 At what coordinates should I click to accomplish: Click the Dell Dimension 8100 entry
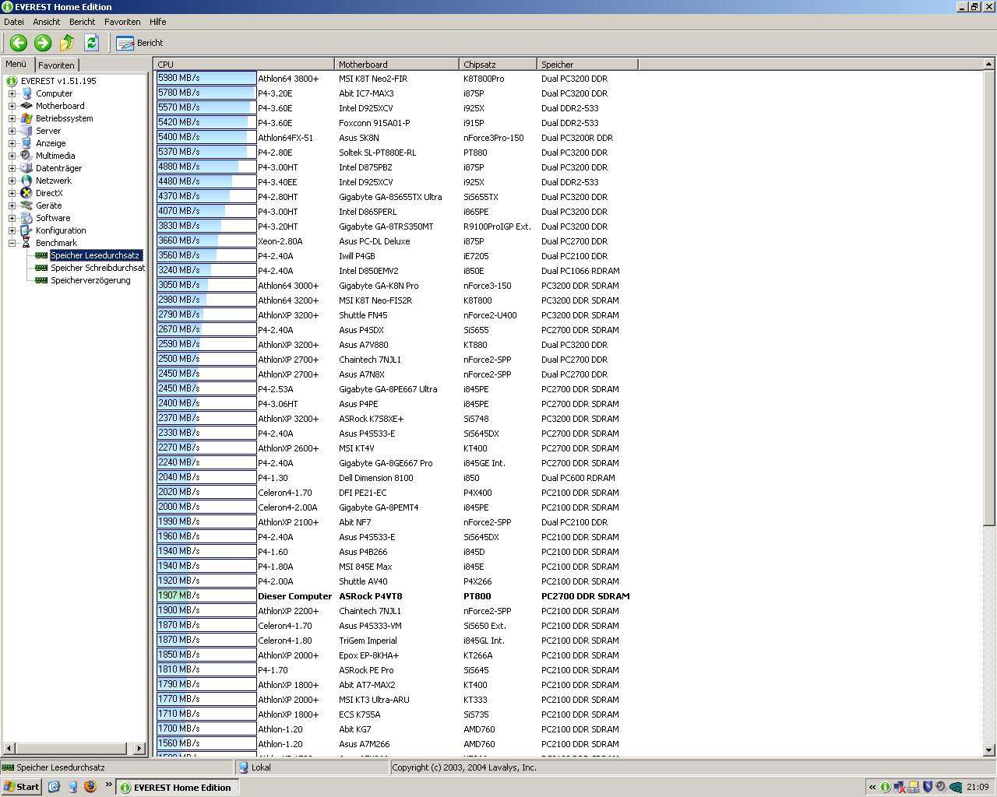pyautogui.click(x=376, y=478)
